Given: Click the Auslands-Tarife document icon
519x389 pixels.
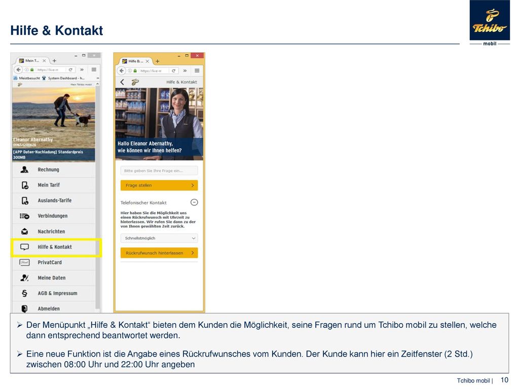Looking at the screenshot, I should tap(25, 201).
